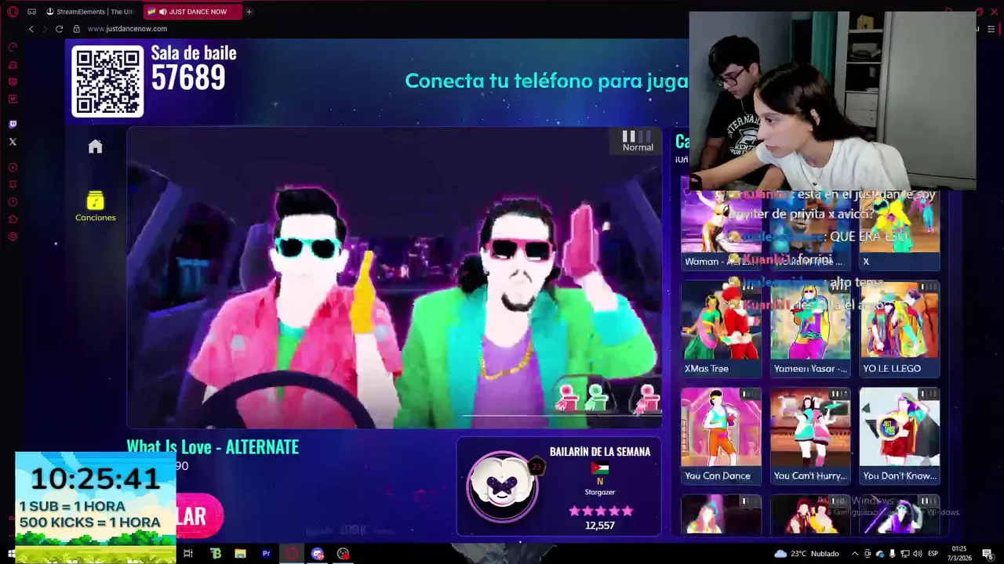Image resolution: width=1004 pixels, height=564 pixels.
Task: Select the You Don't Know song card
Action: pyautogui.click(x=900, y=436)
